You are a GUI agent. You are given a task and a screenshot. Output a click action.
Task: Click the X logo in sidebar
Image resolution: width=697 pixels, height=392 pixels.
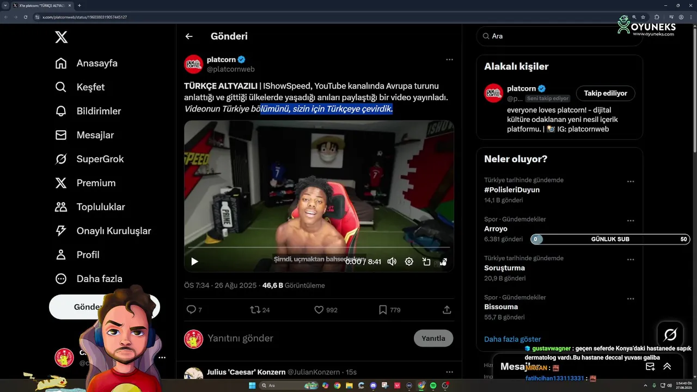coord(62,37)
